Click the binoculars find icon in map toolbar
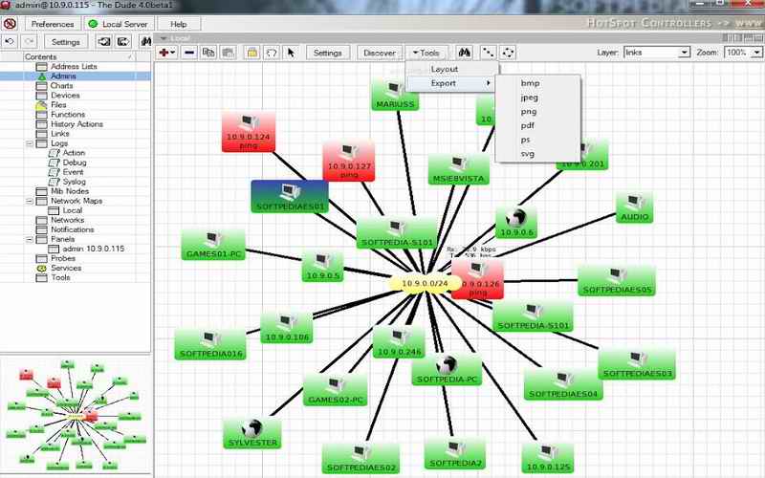Image resolution: width=765 pixels, height=478 pixels. coord(464,53)
